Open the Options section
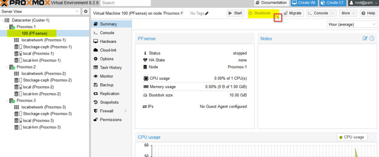This screenshot has width=379, height=157. 111,59
